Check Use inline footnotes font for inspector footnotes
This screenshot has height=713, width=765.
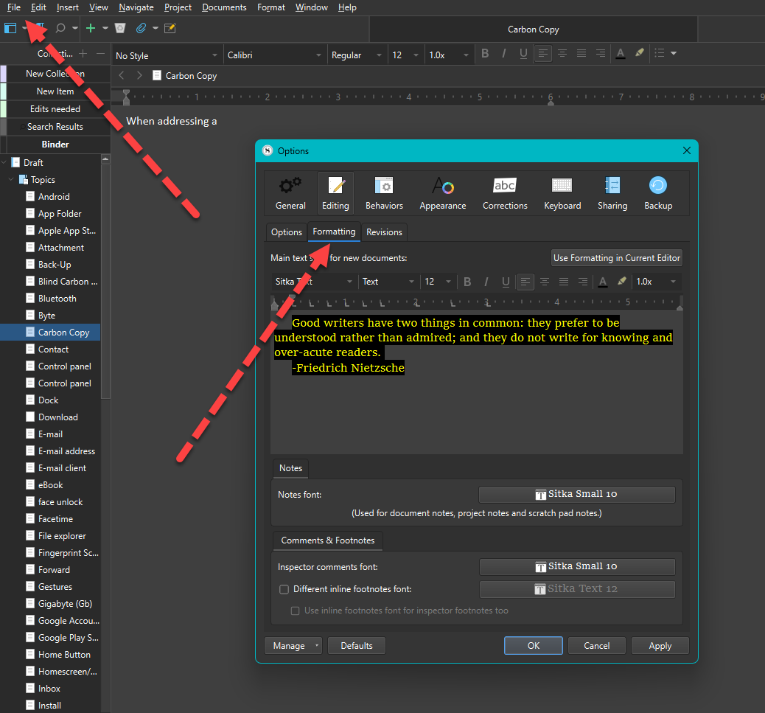[x=296, y=611]
